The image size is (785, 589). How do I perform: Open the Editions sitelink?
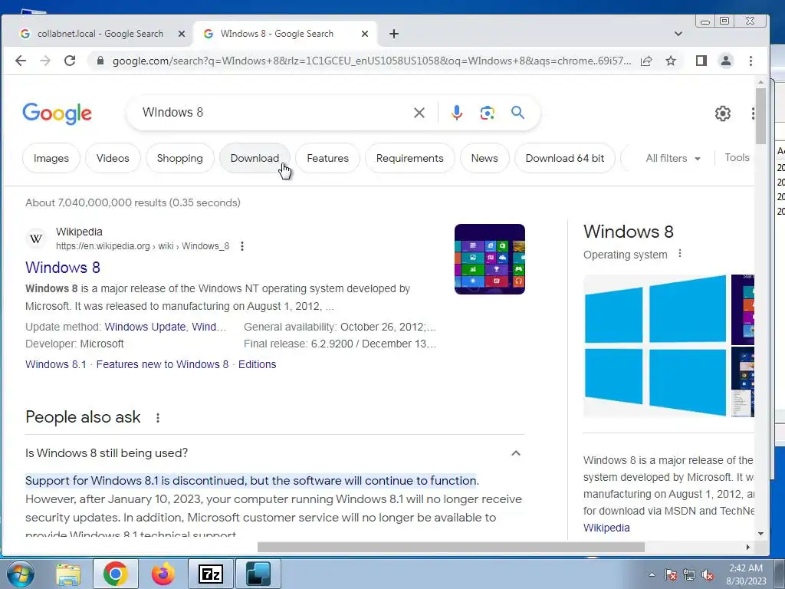pos(258,364)
